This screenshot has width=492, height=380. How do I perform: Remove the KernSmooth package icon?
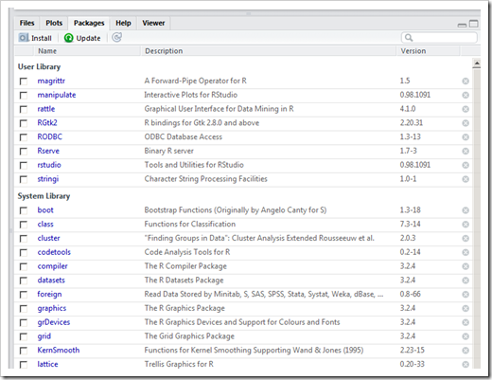(466, 351)
